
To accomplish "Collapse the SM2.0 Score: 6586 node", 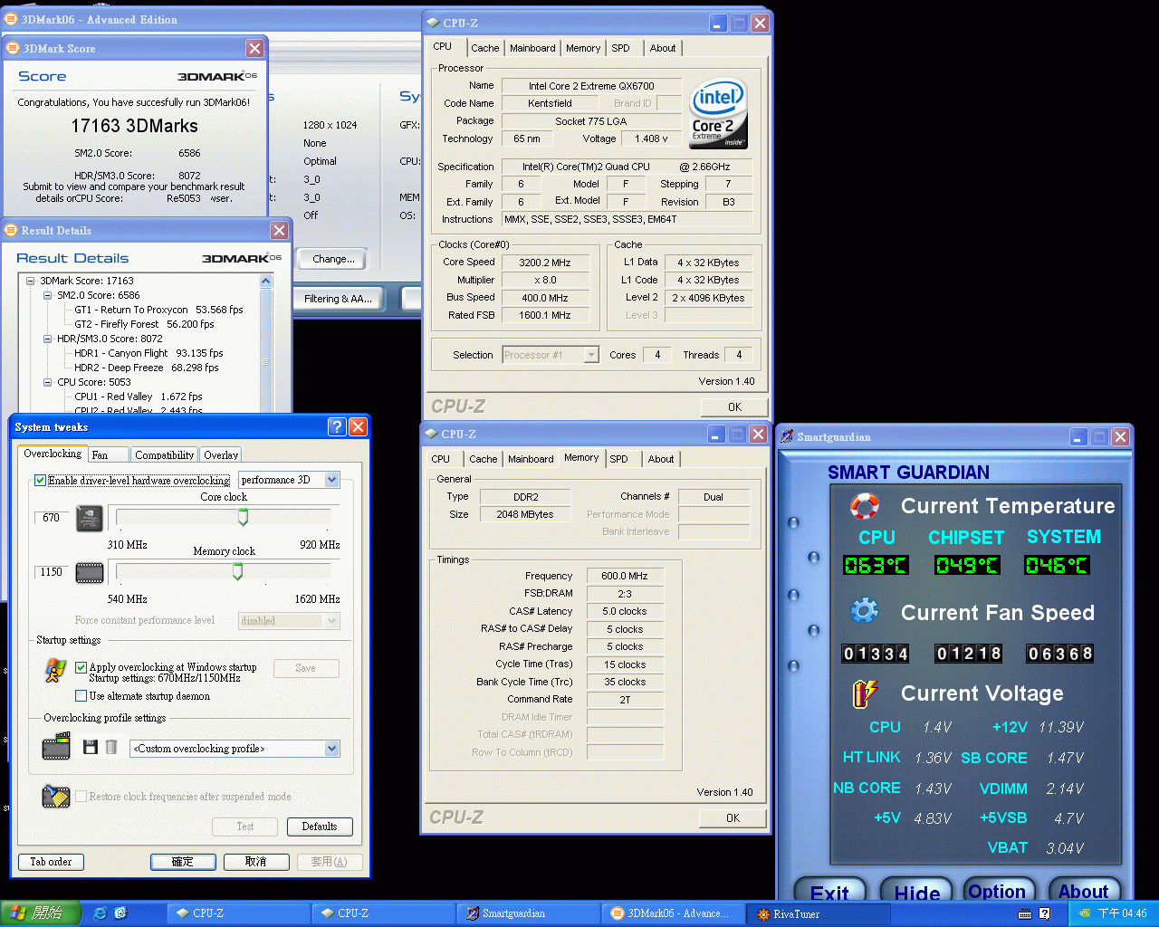I will 48,295.
